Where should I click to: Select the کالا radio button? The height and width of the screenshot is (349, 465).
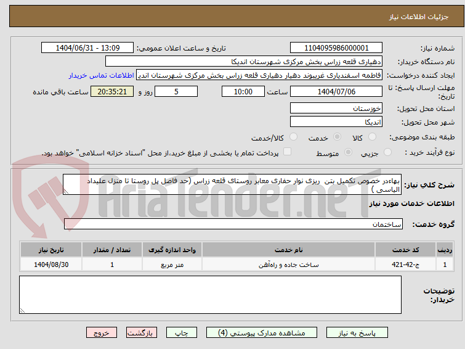[372, 137]
